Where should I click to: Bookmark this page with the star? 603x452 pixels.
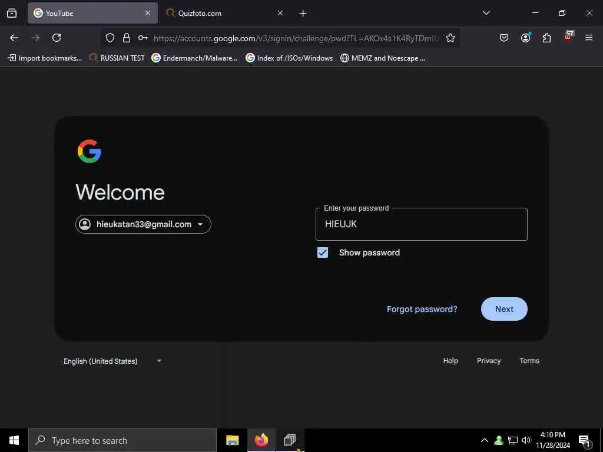(x=450, y=38)
